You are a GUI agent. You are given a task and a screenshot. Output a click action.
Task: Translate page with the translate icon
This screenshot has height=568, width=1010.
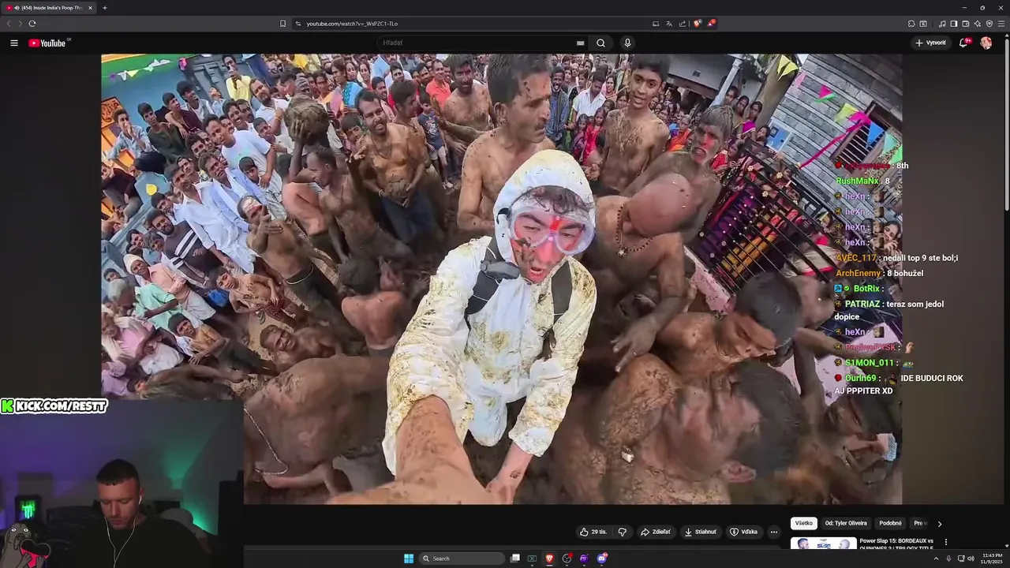point(668,24)
